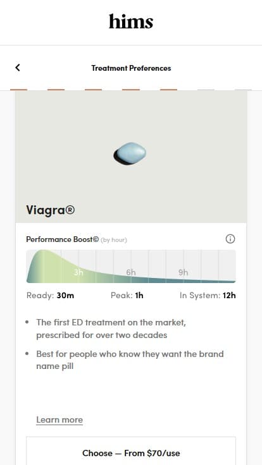Tap the 'first ED treatment' bullet text
The height and width of the screenshot is (465, 262).
(111, 329)
